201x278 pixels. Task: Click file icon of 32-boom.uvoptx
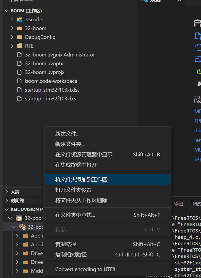tap(19, 63)
